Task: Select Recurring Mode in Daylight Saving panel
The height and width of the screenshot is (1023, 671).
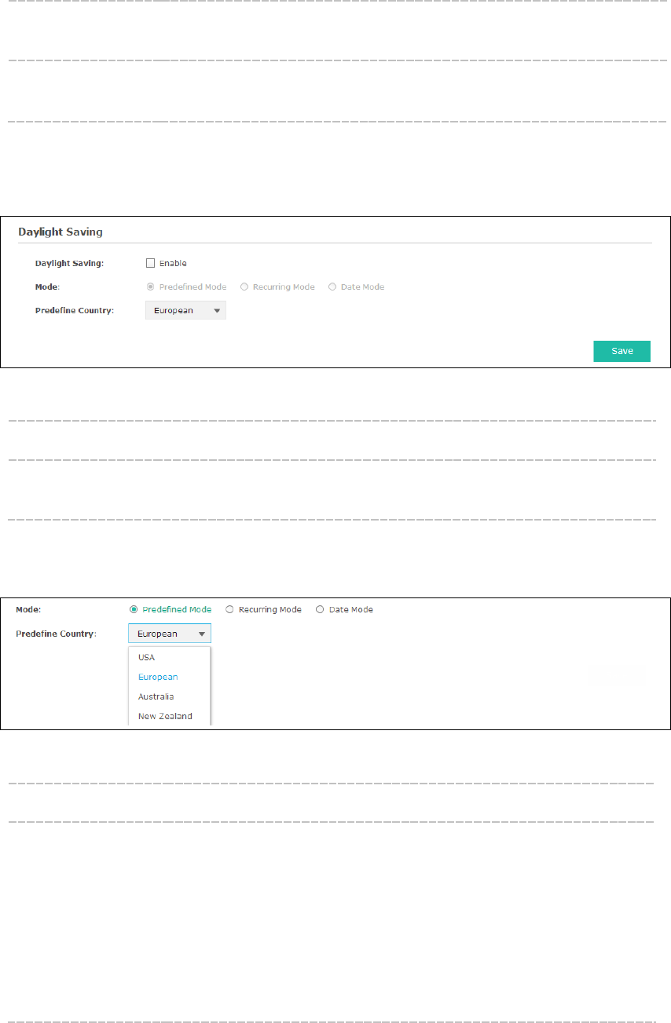Action: (244, 287)
